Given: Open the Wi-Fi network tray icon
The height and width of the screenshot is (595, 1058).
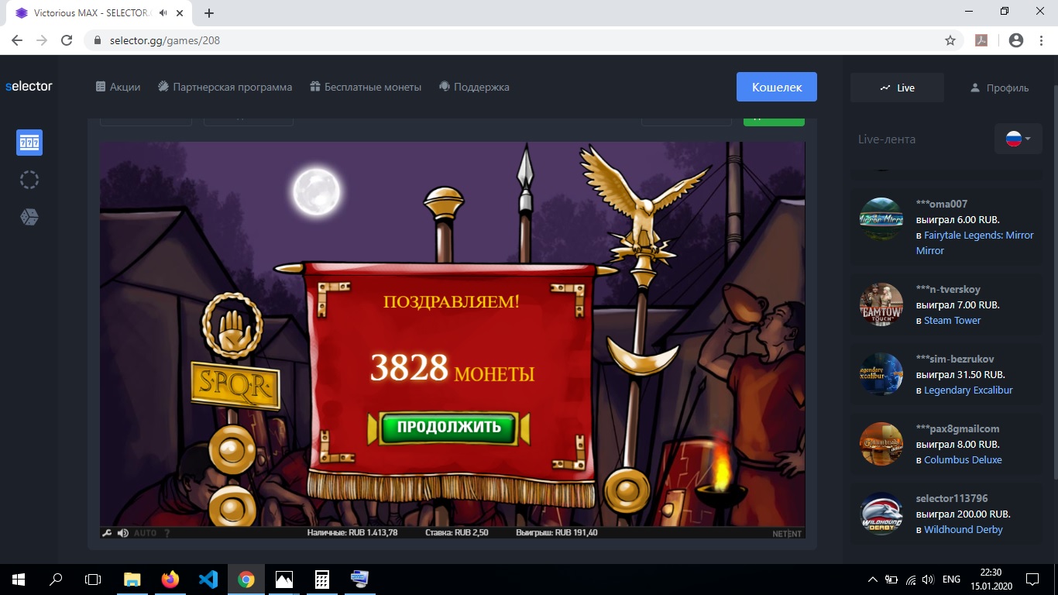Looking at the screenshot, I should click(911, 579).
